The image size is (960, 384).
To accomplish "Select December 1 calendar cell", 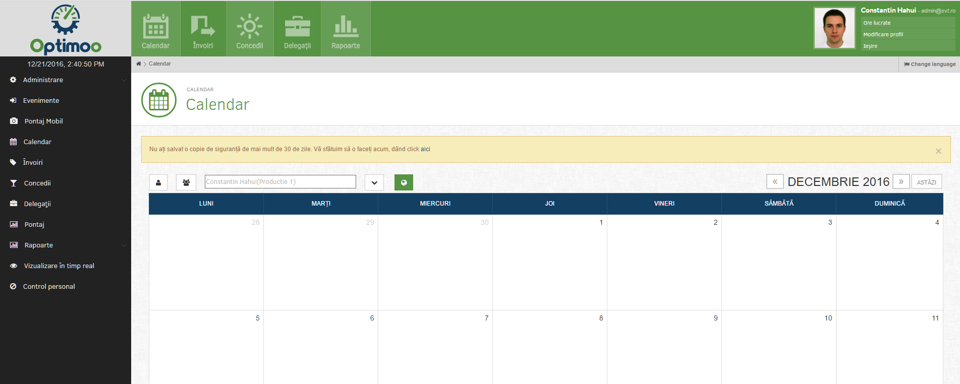I will [550, 263].
